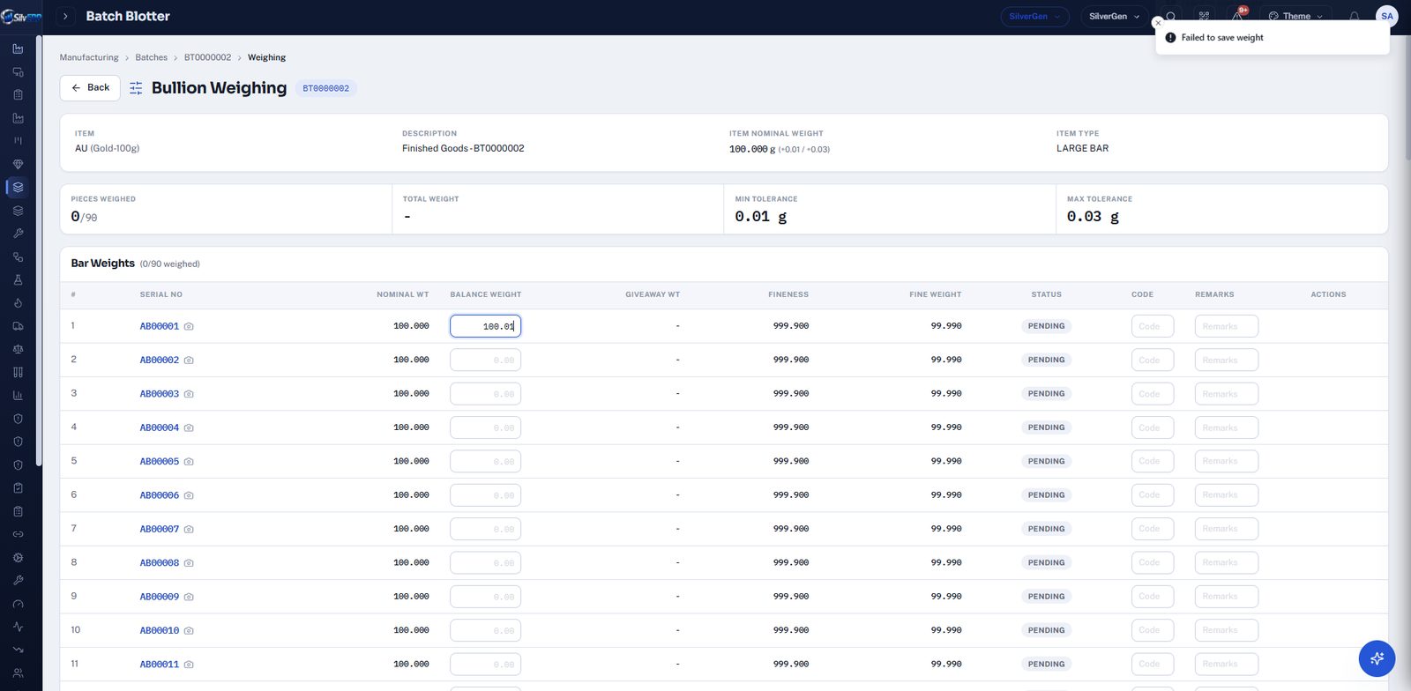Click the camera icon beside AB00007
The image size is (1411, 691).
click(x=189, y=529)
